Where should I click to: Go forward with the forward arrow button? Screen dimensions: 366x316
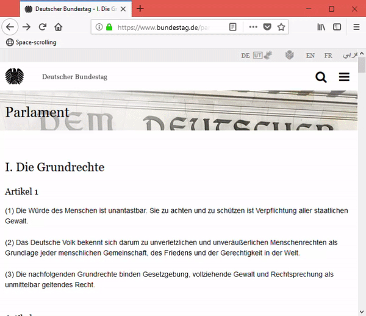tap(27, 27)
